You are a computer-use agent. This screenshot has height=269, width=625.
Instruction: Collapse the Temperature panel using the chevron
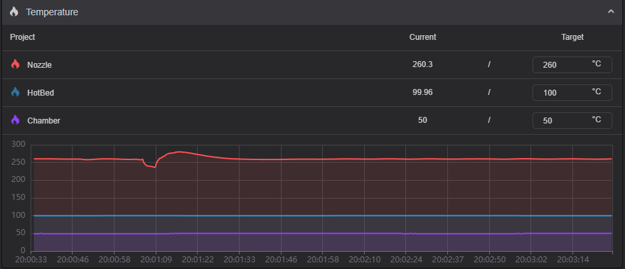tap(610, 12)
